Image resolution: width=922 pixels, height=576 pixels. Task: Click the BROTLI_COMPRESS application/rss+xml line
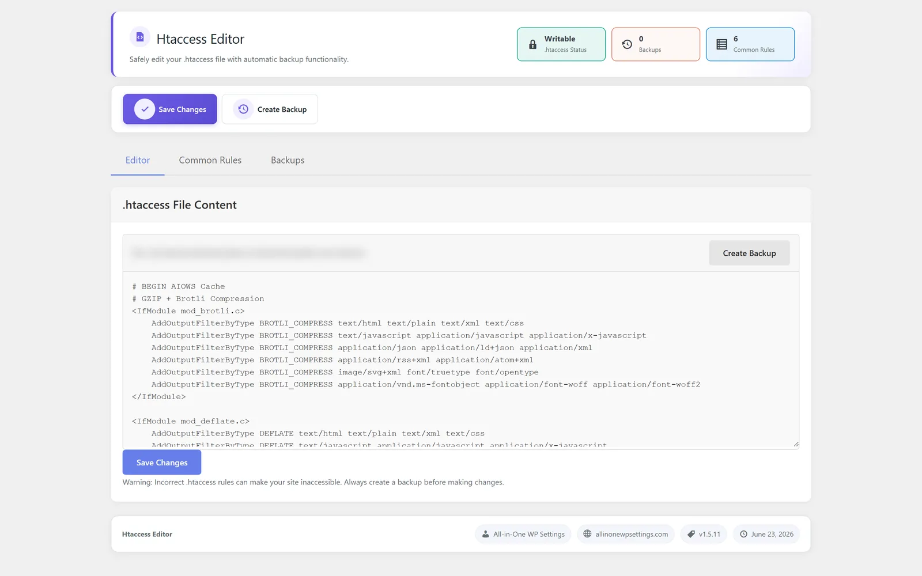click(x=342, y=360)
